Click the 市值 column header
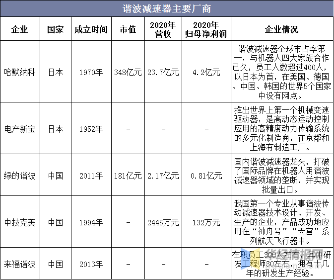 (x=128, y=29)
